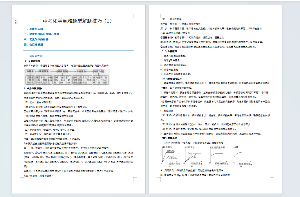Click the subheading （二）主要题型
This screenshot has height=197, width=300.
pos(169,51)
